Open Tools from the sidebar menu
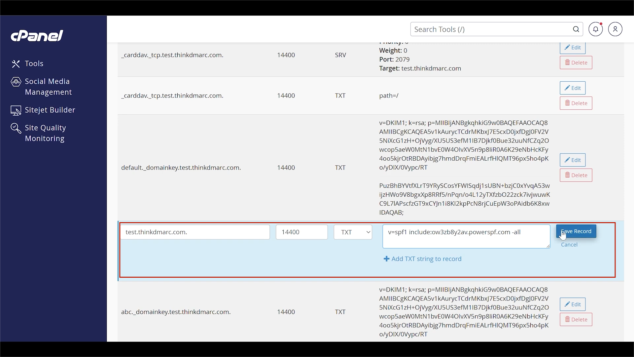 (x=34, y=63)
